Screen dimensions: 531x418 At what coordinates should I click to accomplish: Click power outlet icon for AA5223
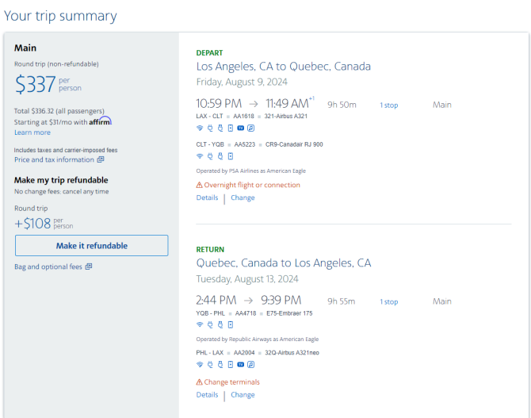(x=210, y=156)
